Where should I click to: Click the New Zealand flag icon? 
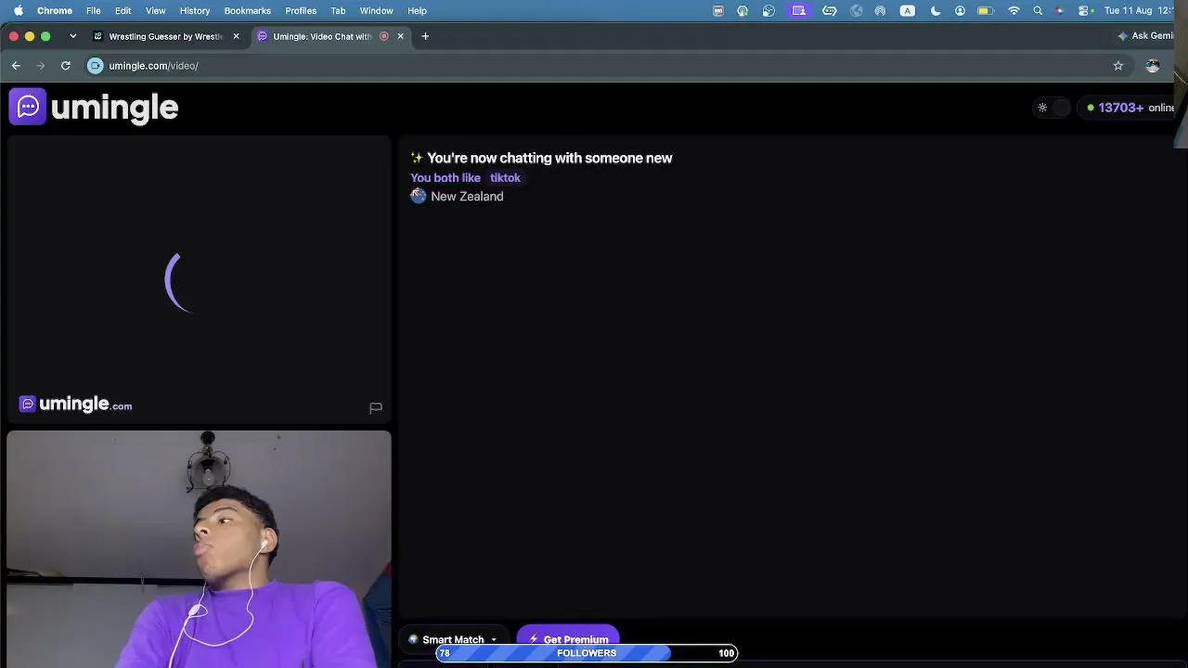[419, 196]
